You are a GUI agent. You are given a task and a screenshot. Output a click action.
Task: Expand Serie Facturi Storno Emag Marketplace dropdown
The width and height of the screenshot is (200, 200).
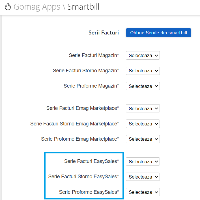[143, 124]
